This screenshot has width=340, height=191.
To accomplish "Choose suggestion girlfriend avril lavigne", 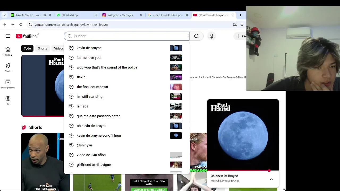I will pyautogui.click(x=126, y=165).
